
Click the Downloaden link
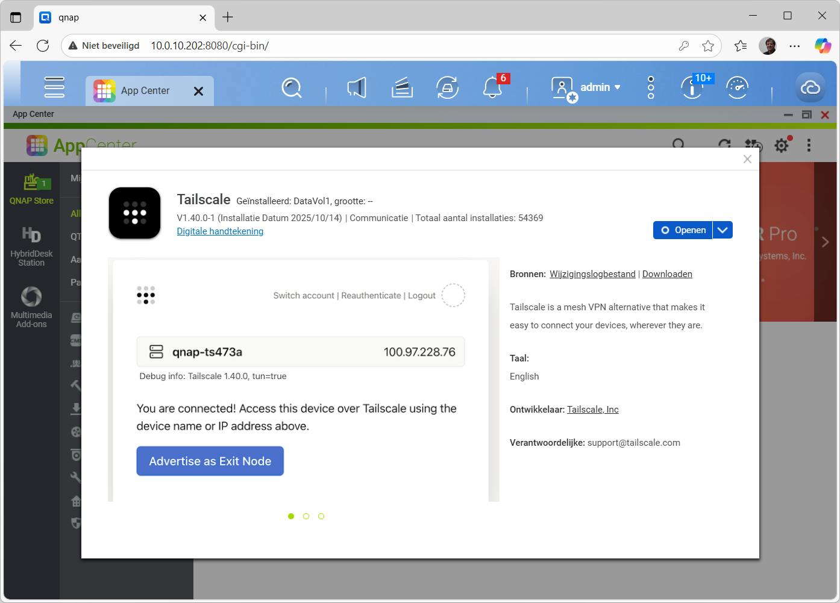[667, 274]
